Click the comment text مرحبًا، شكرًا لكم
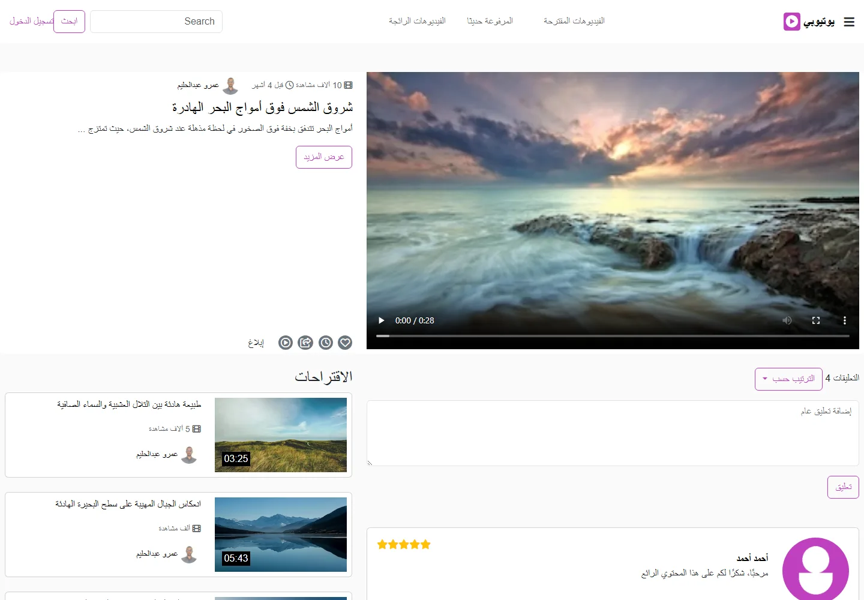Image resolution: width=864 pixels, height=600 pixels. tap(704, 574)
